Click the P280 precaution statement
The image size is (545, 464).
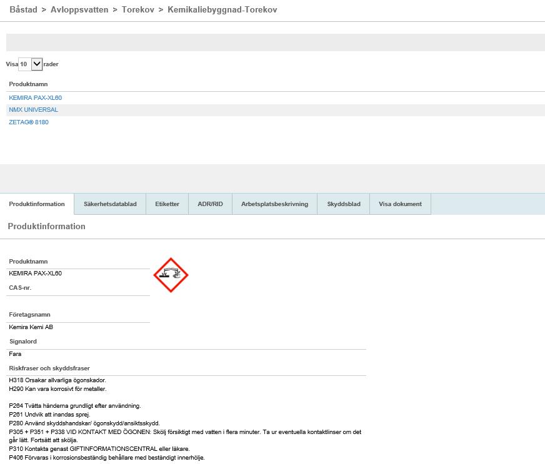[84, 423]
